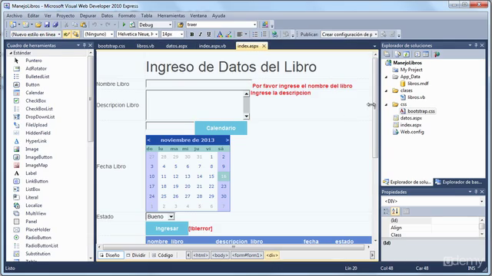Screen dimensions: 492x276
Task: Apply bold formatting
Action: pos(192,34)
